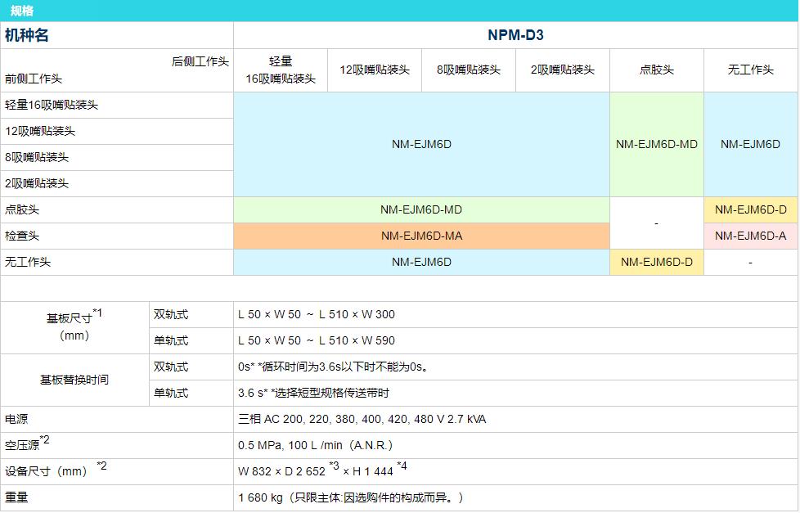Click the pink NM-EJM6D-A cell
The width and height of the screenshot is (800, 513).
tap(750, 236)
